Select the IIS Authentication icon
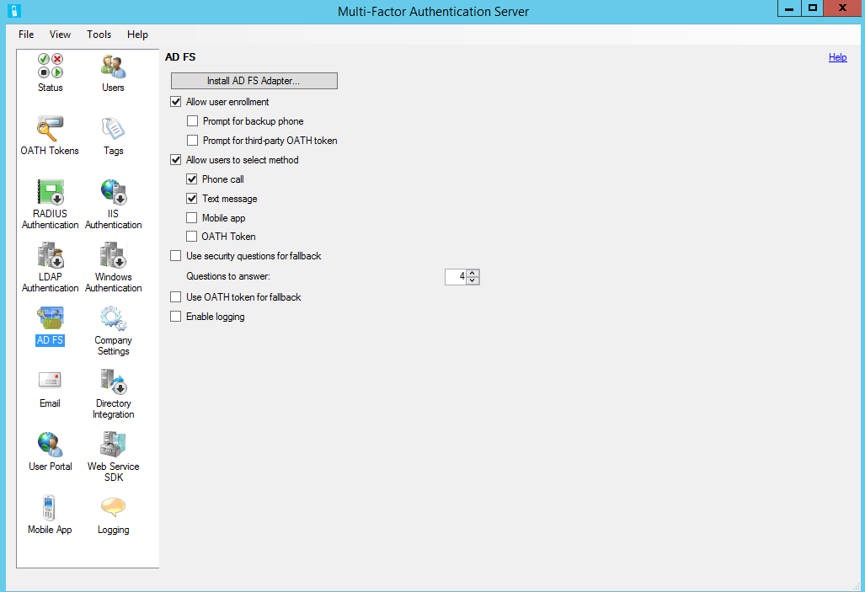The image size is (865, 592). (113, 195)
